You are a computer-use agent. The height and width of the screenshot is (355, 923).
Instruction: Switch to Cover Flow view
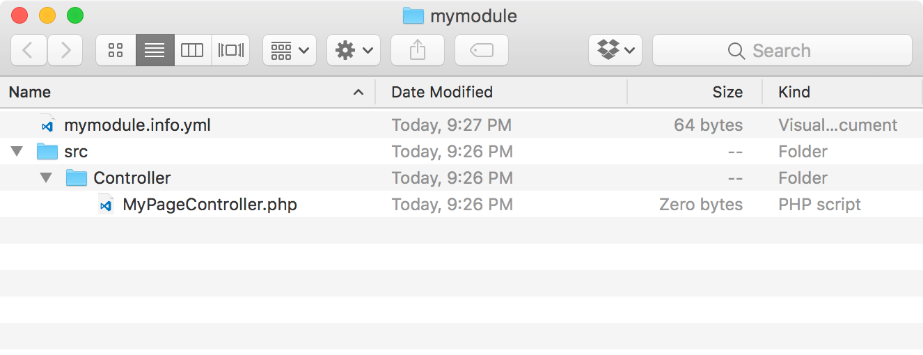point(230,50)
